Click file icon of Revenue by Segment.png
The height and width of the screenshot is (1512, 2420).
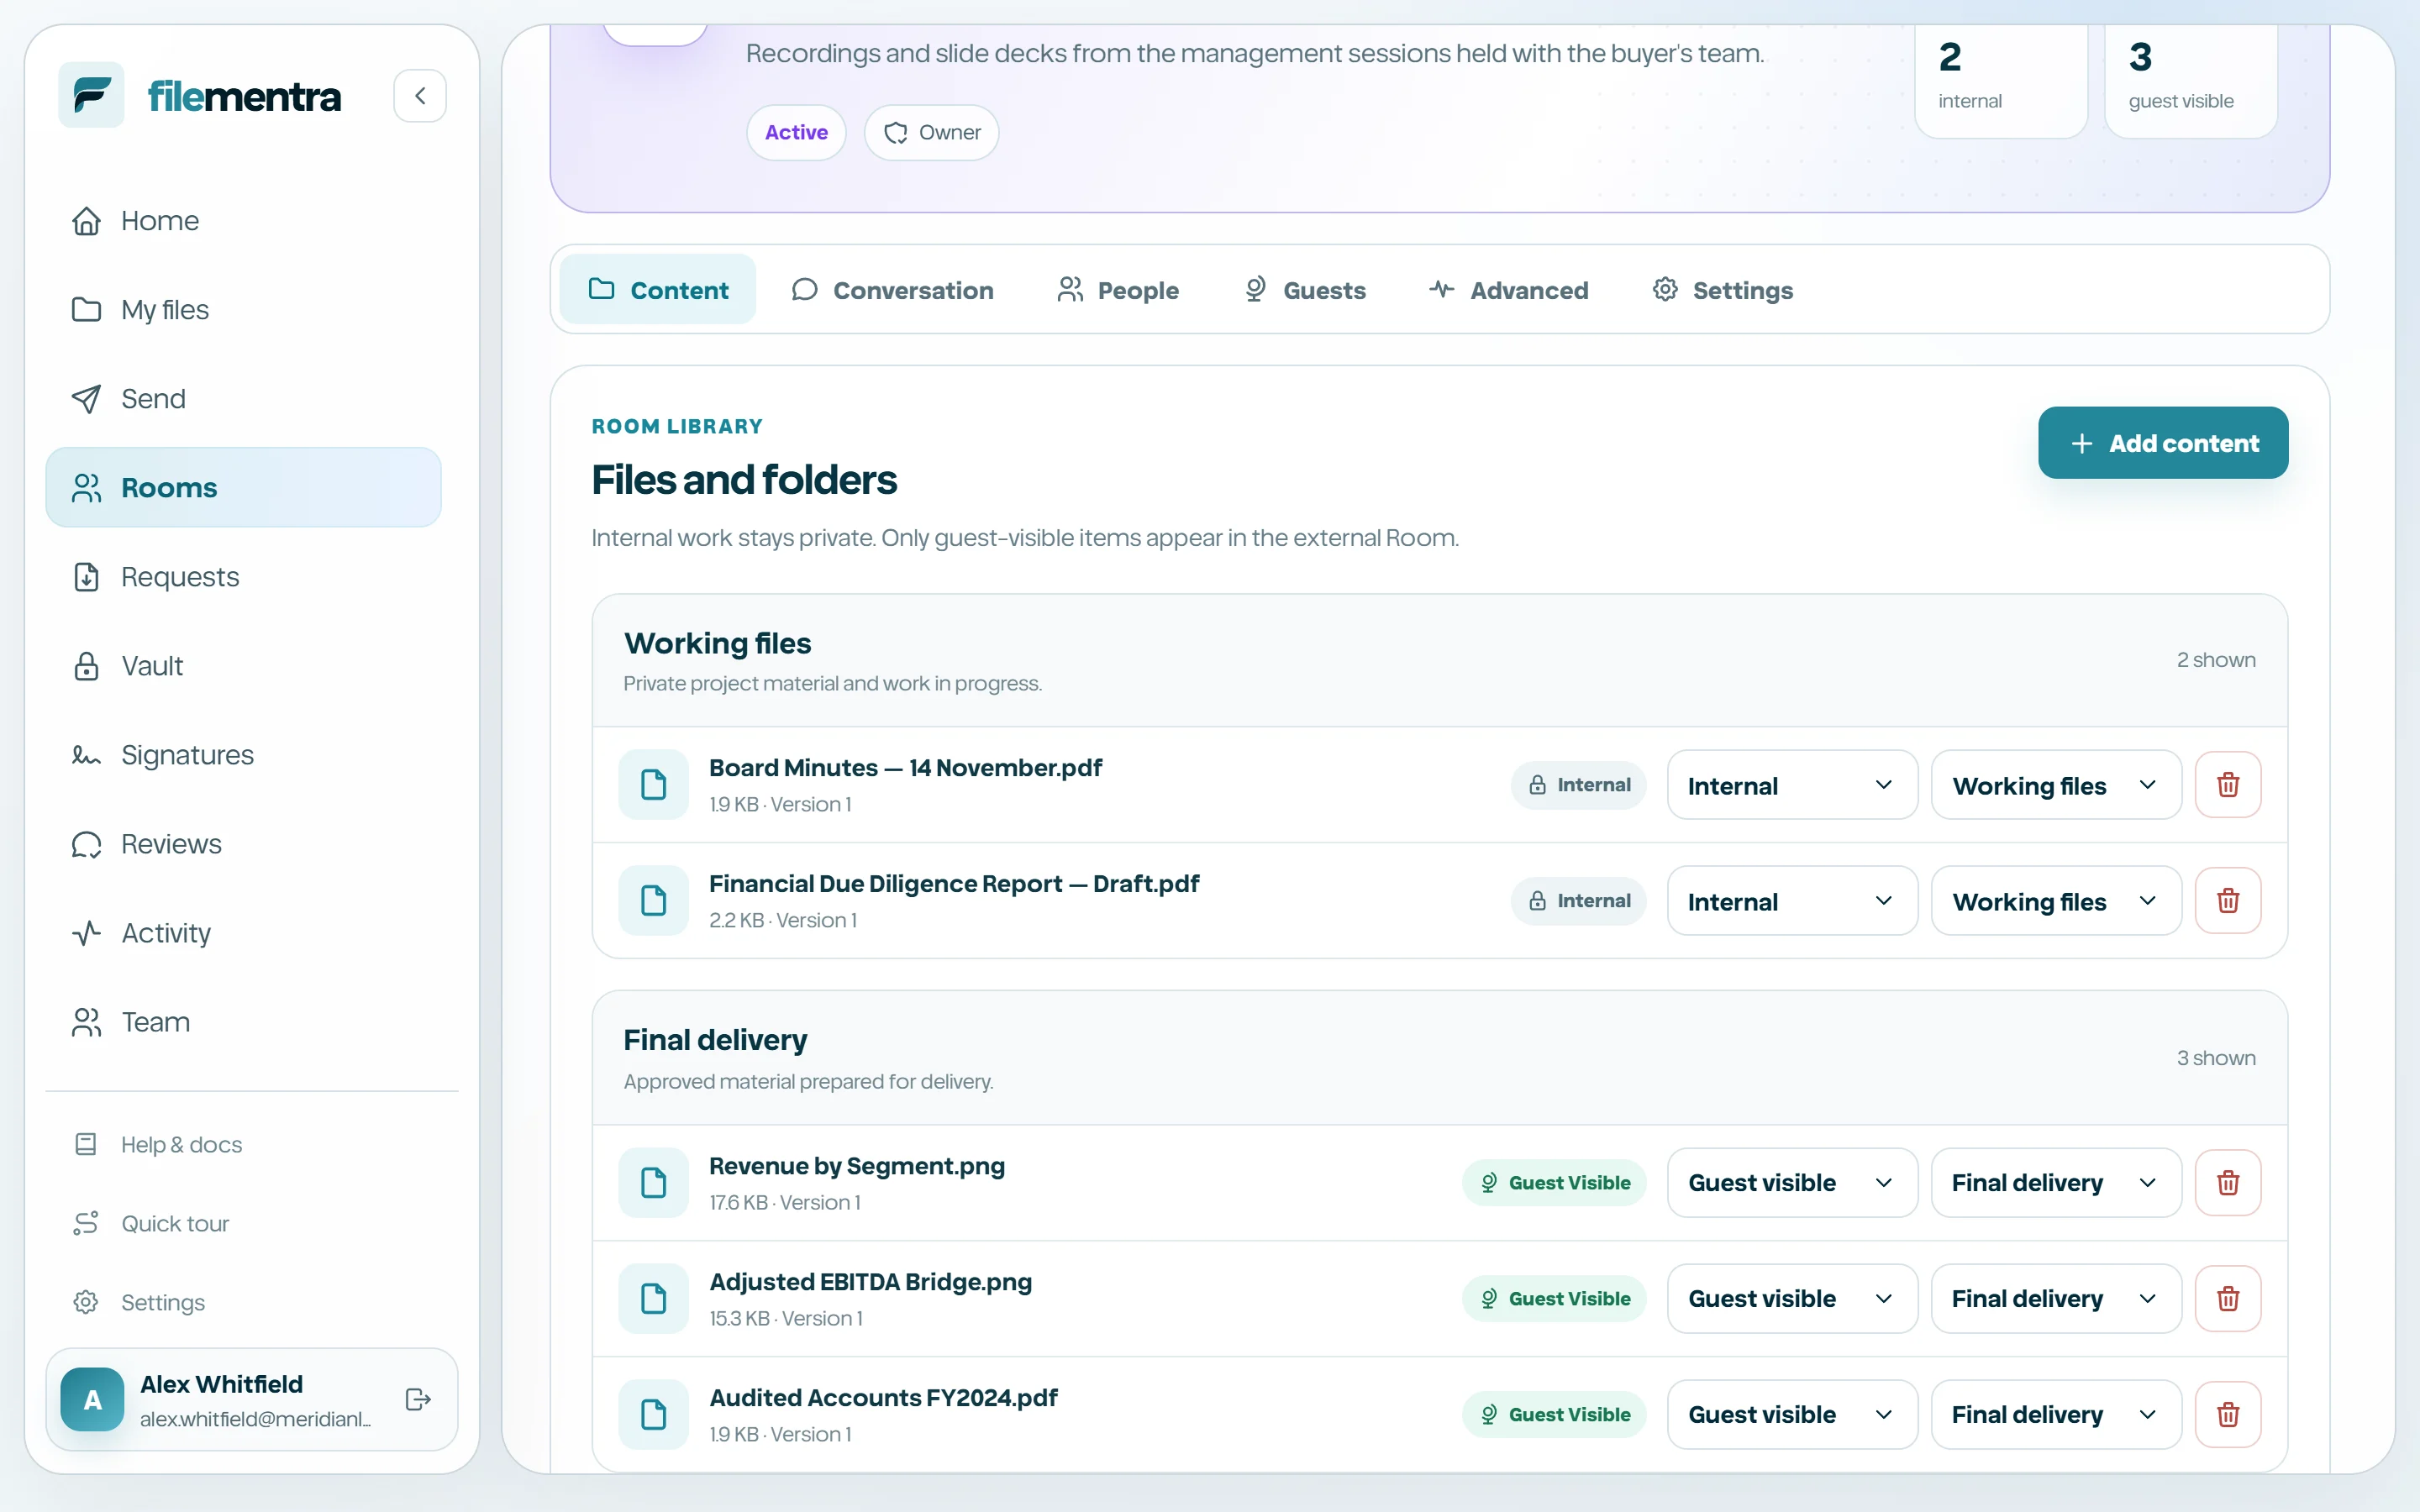pos(654,1183)
